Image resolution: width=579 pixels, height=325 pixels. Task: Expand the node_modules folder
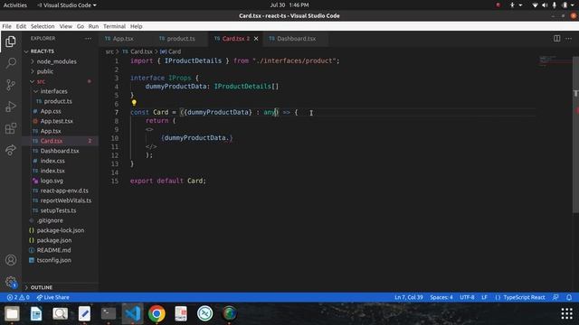coord(56,61)
